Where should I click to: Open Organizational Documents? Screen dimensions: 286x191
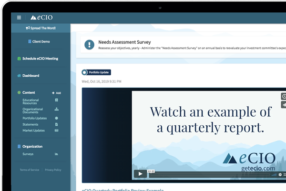(x=32, y=111)
